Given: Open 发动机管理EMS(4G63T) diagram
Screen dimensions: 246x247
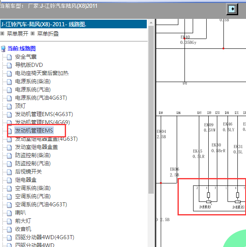Looking at the screenshot, I should click(44, 114).
